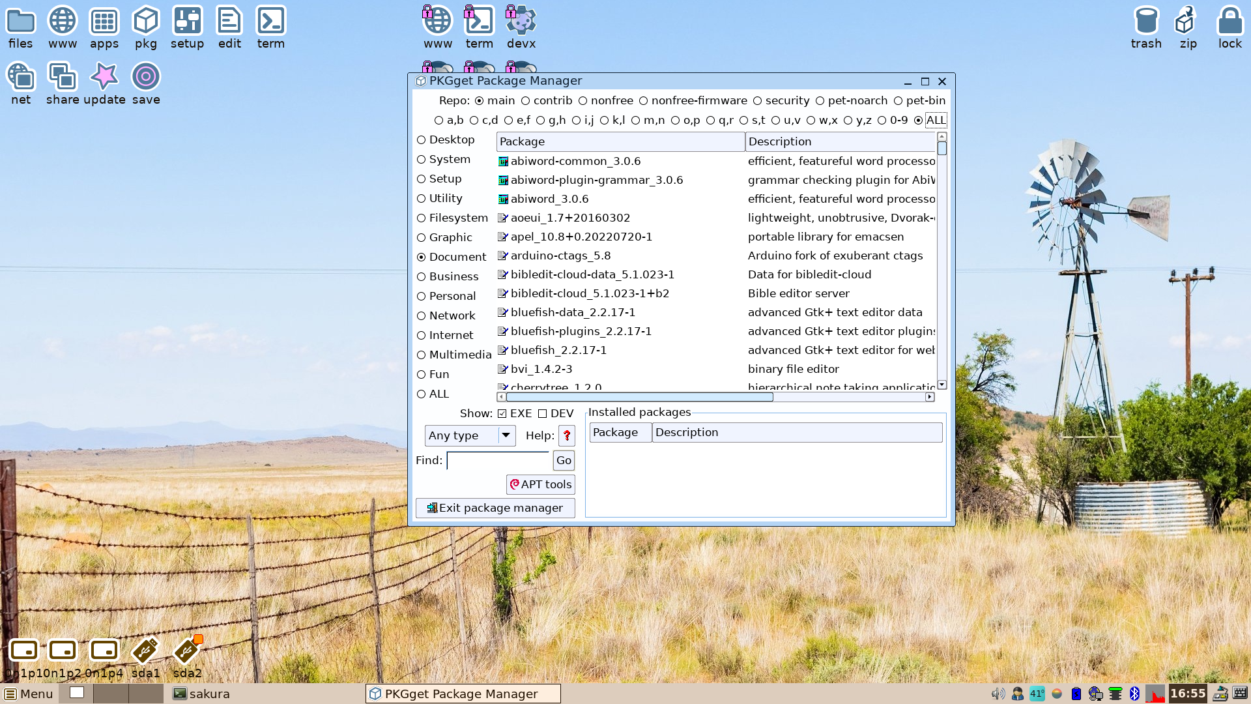Open the trash desktop icon
Viewport: 1251px width, 704px height.
[1146, 27]
